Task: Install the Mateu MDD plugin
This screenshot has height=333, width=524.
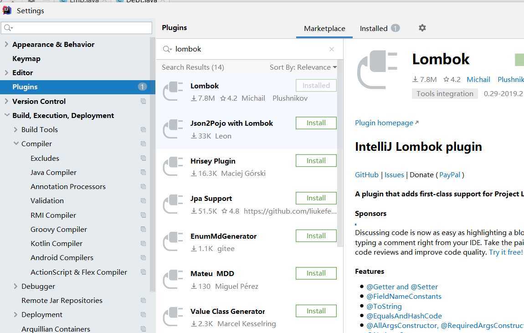Action: click(316, 273)
